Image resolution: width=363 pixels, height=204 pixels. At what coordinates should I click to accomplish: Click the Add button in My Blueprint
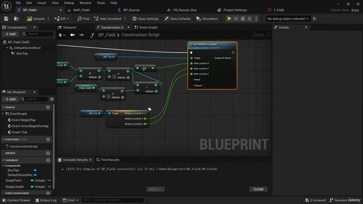coord(10,99)
